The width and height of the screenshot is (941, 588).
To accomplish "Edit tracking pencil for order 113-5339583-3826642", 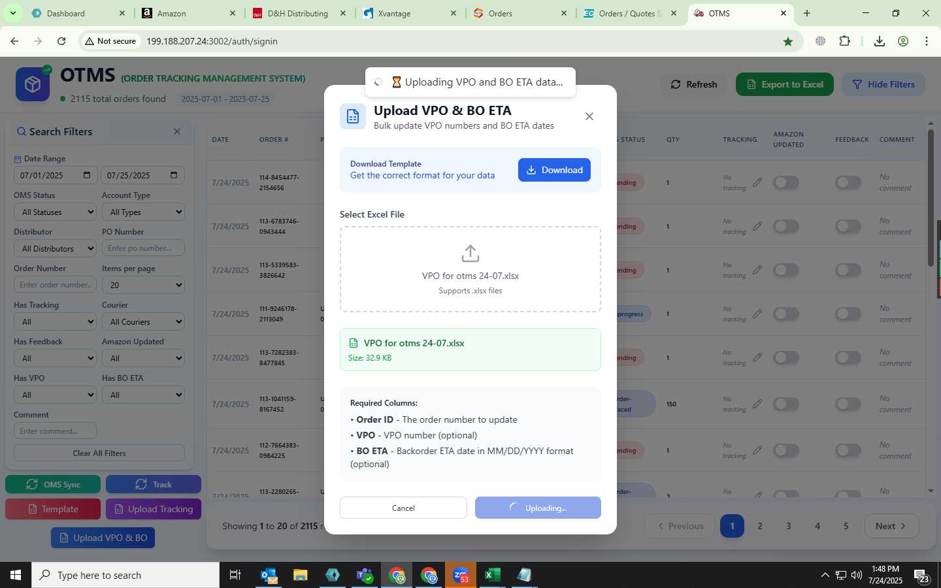I will [757, 270].
